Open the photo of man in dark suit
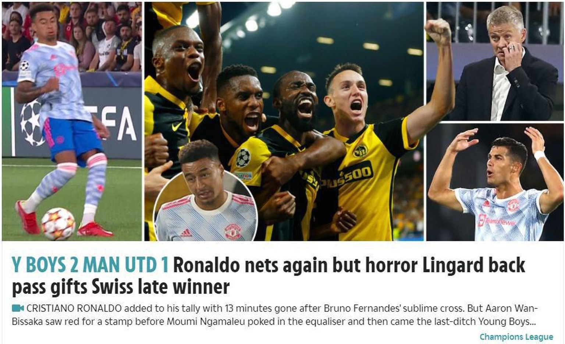The width and height of the screenshot is (565, 344). [x=495, y=61]
